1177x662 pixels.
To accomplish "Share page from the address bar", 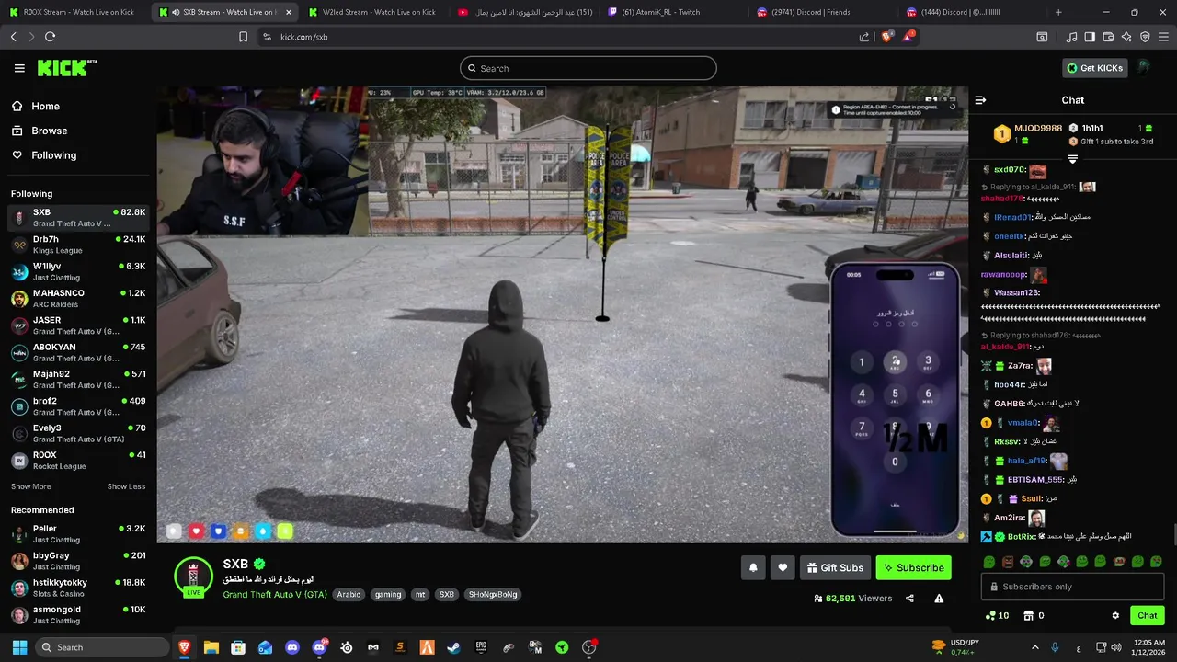I will 864,37.
